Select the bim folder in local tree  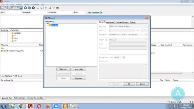pos(16,38)
